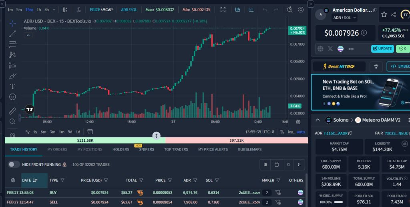The height and width of the screenshot is (207, 410).
Task: Open the ADR / SOL pair dropdown
Action: 345,18
